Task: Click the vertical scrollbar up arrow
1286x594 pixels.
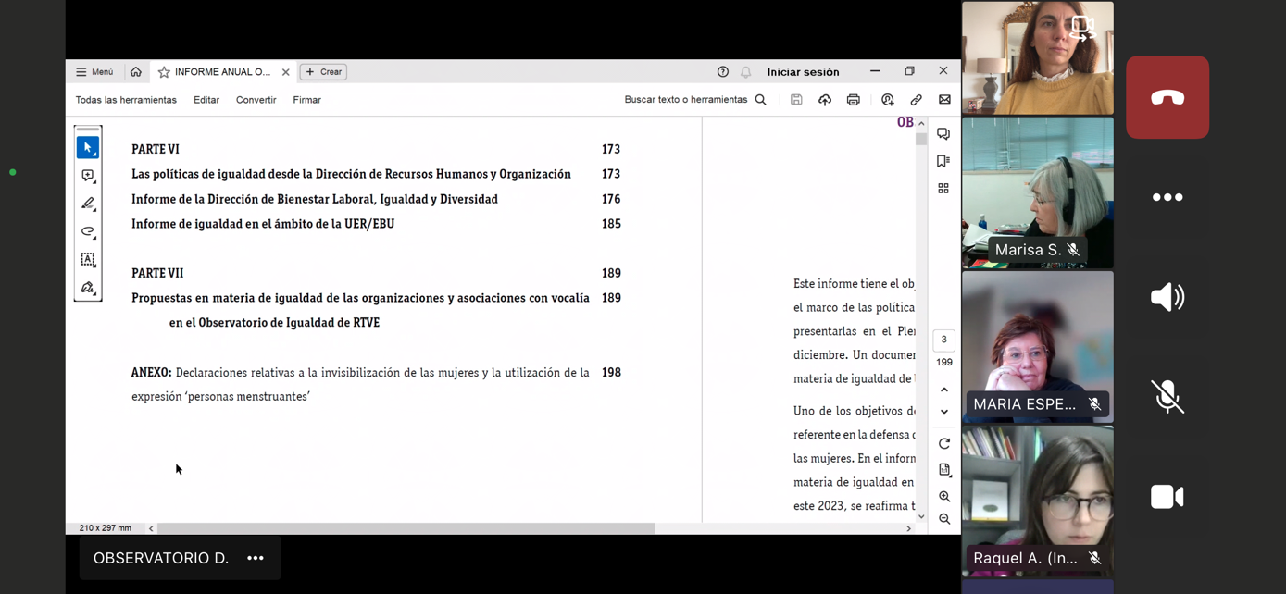Action: click(921, 124)
